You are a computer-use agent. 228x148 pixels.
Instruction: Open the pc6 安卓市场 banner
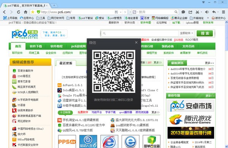tap(191, 106)
